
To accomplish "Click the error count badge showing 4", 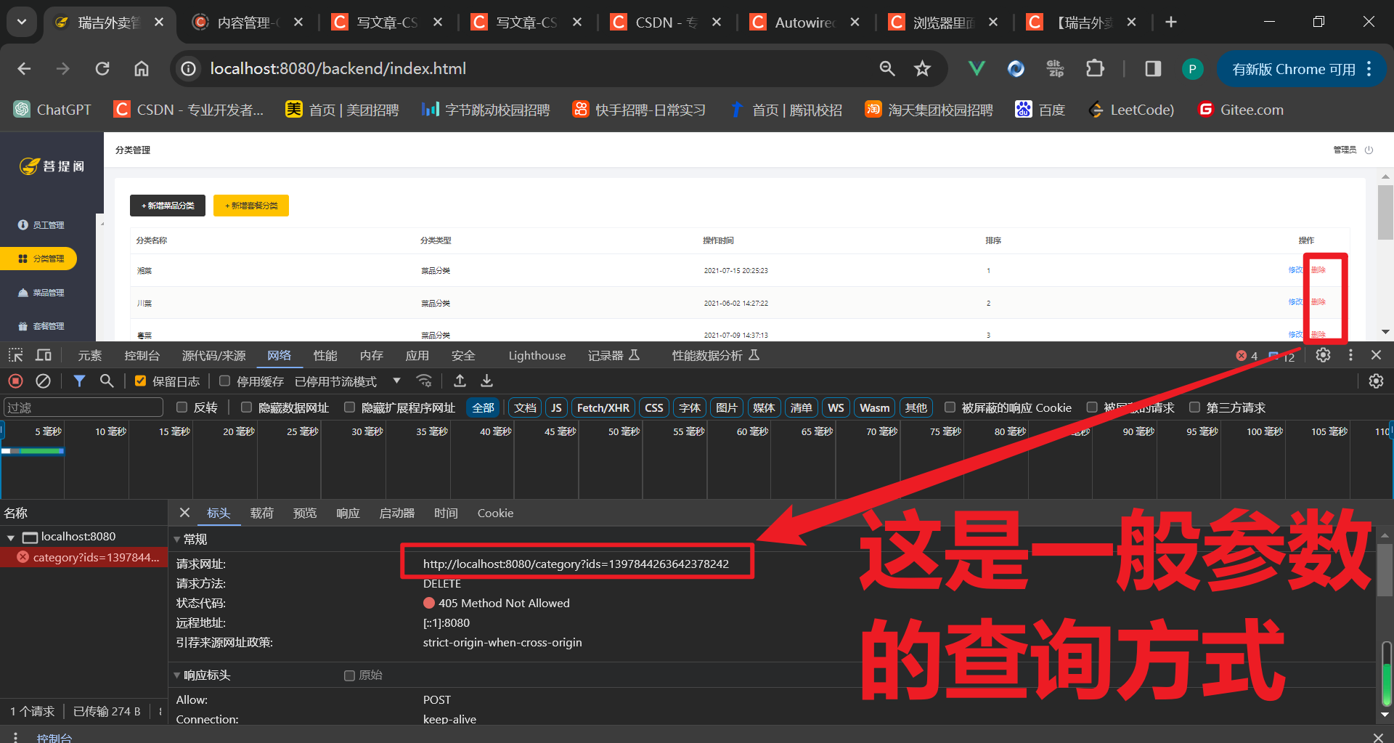I will pyautogui.click(x=1247, y=356).
